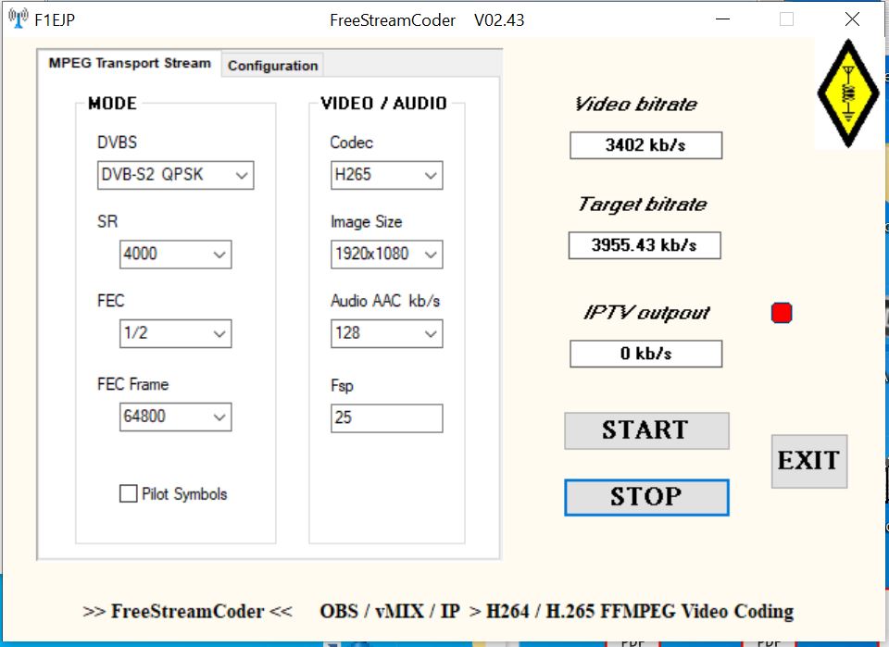Click the F1EJP antenna app icon

point(19,19)
